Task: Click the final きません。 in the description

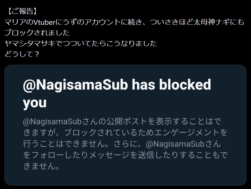Action: [41, 167]
